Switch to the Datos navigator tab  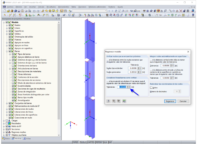click(6, 139)
